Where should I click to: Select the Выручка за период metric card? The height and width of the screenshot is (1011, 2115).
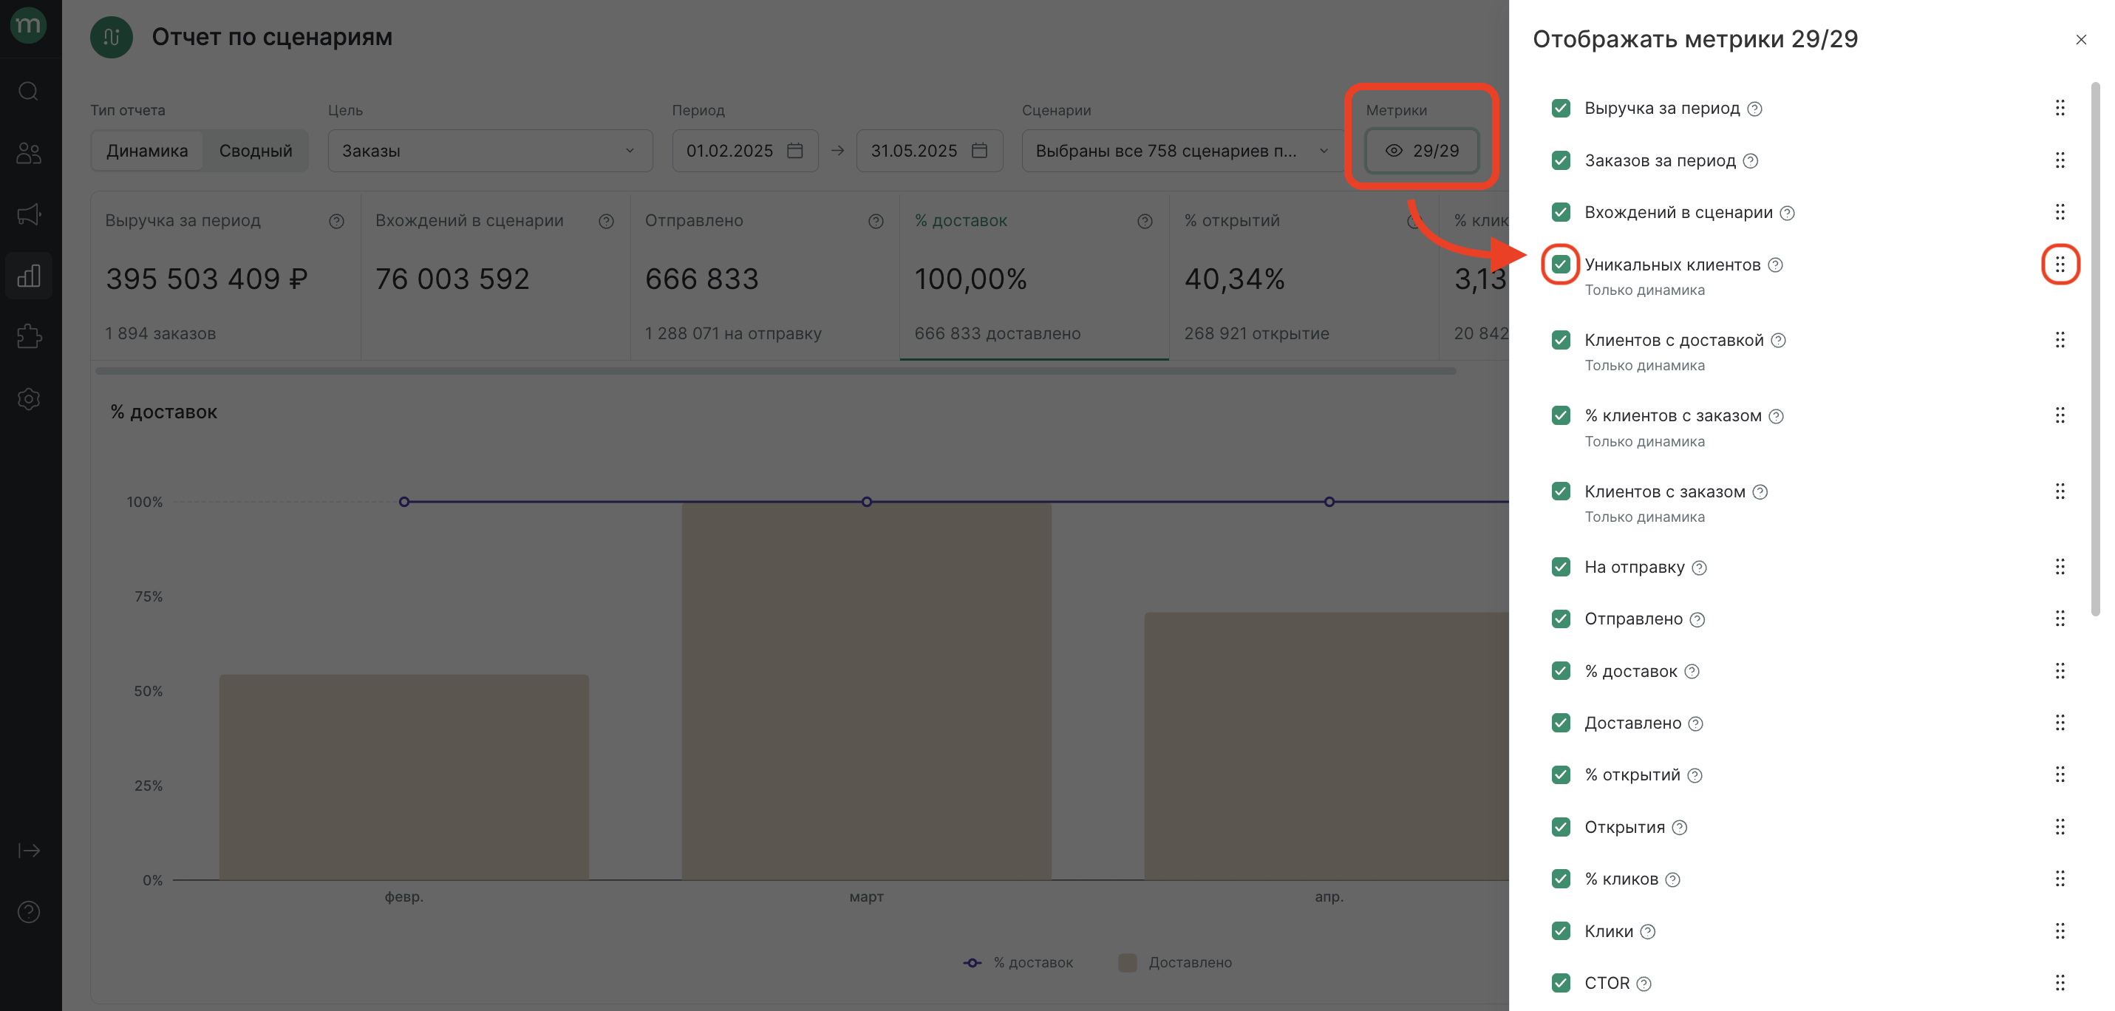225,276
